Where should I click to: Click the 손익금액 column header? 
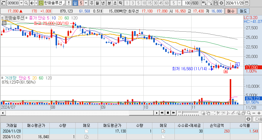coord(217,125)
